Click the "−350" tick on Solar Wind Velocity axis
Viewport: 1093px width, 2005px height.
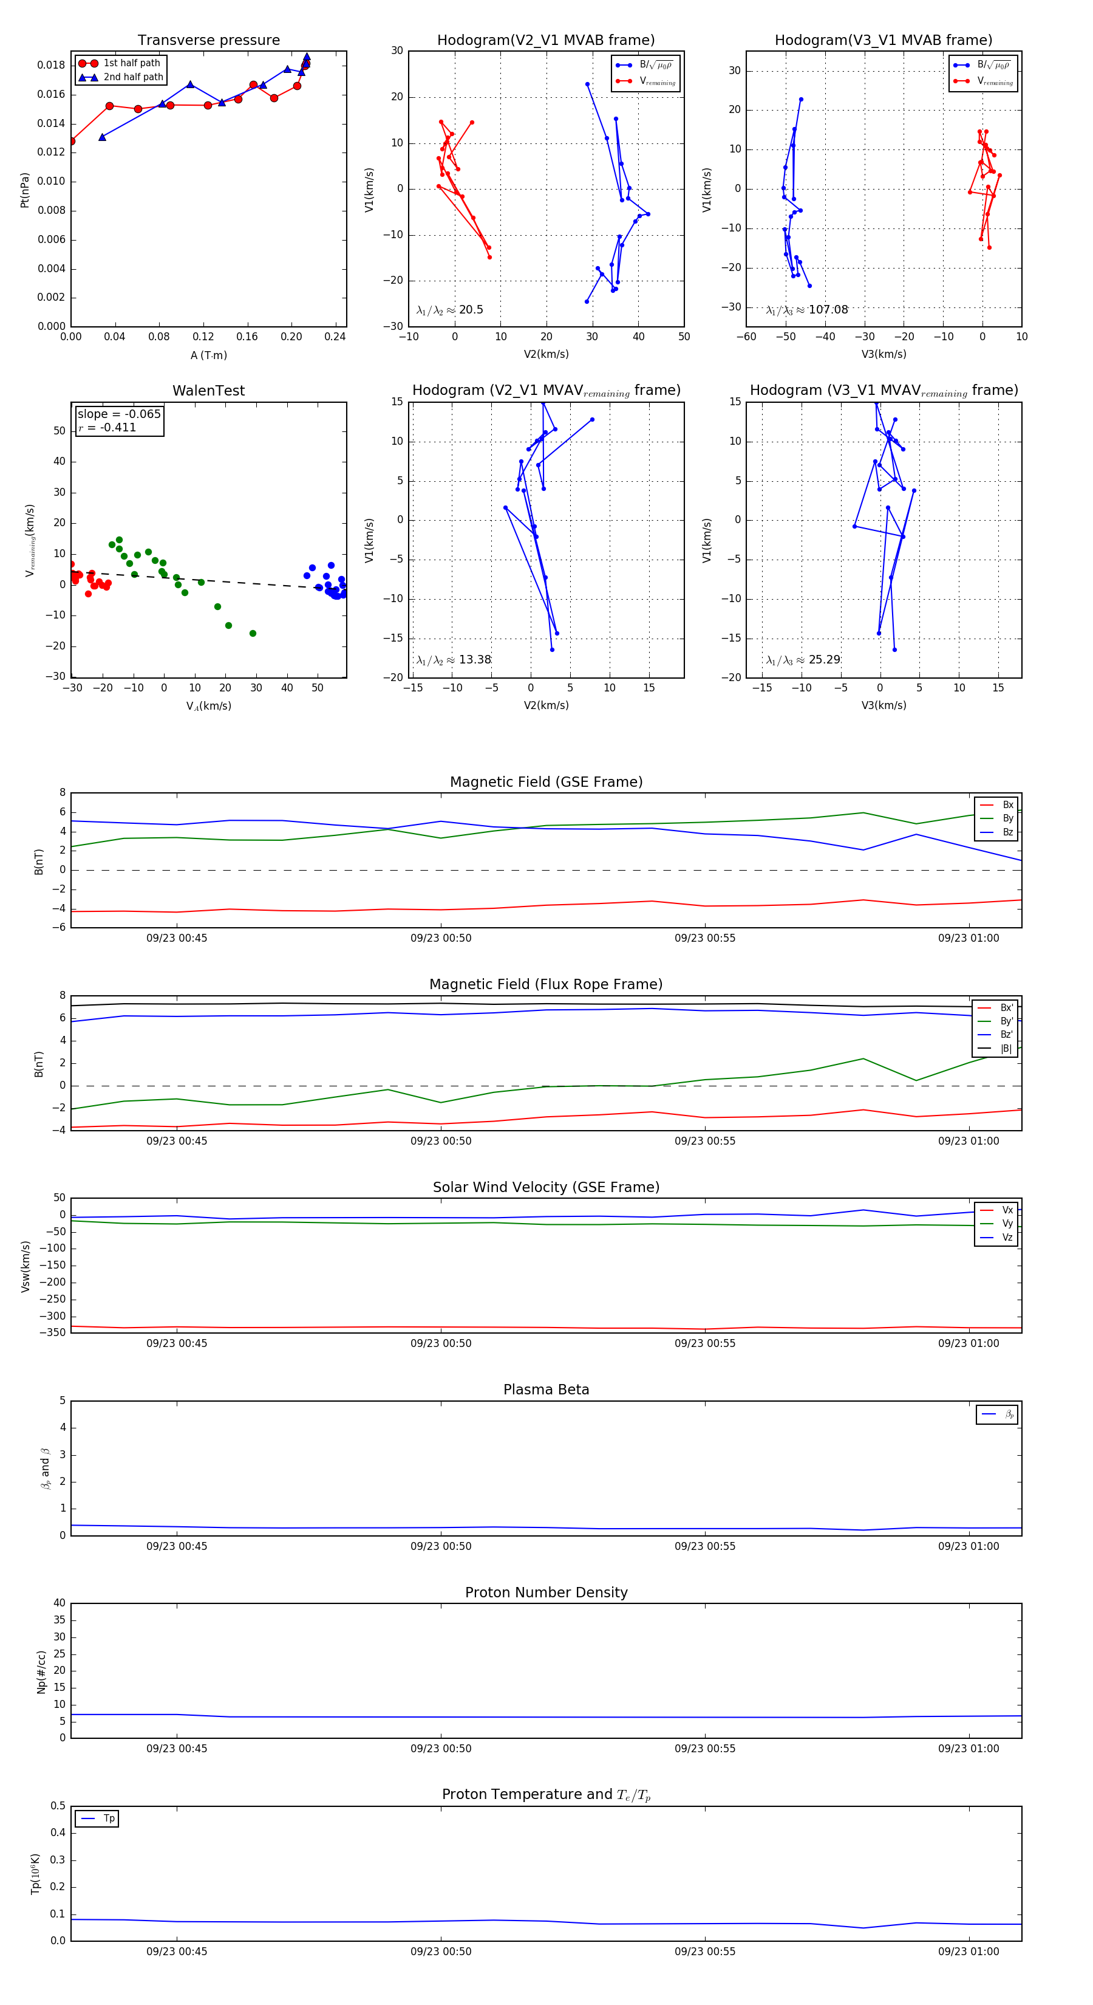tap(52, 1332)
